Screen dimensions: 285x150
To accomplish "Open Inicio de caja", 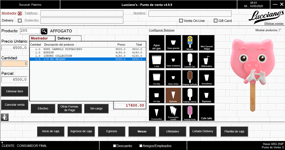I will 51,131.
